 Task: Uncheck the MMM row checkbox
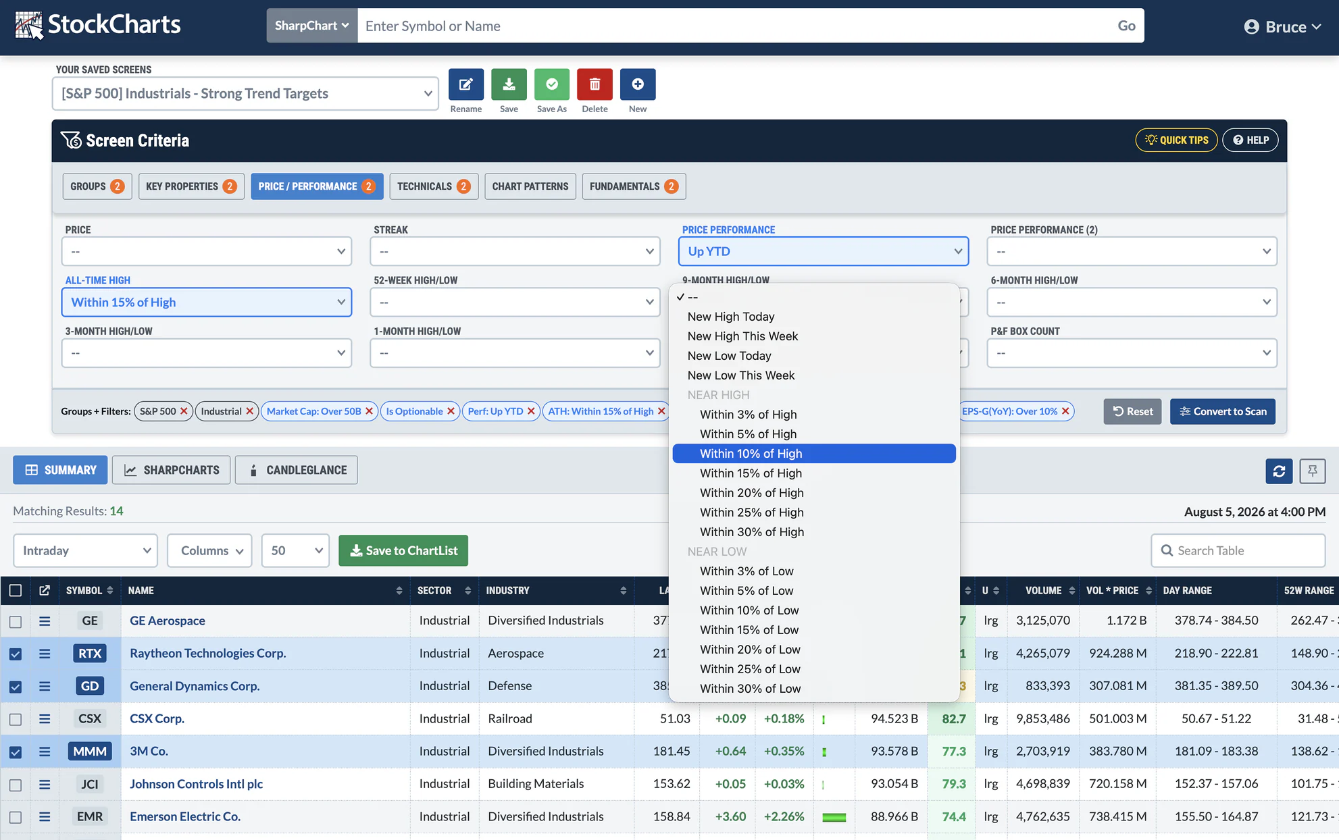click(x=16, y=752)
